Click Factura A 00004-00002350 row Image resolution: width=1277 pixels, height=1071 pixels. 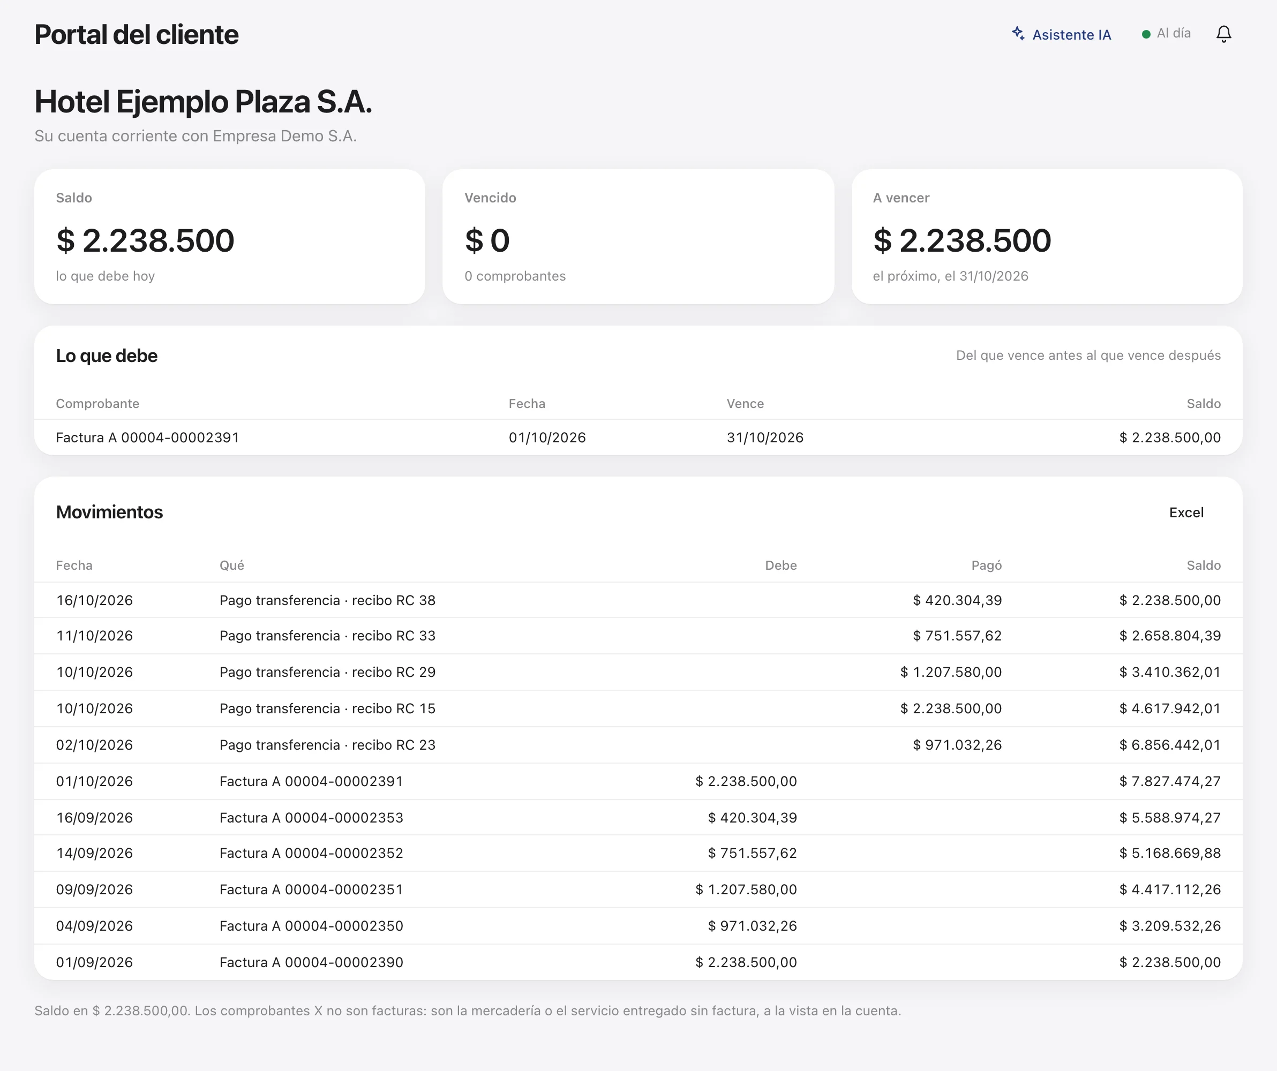click(638, 926)
